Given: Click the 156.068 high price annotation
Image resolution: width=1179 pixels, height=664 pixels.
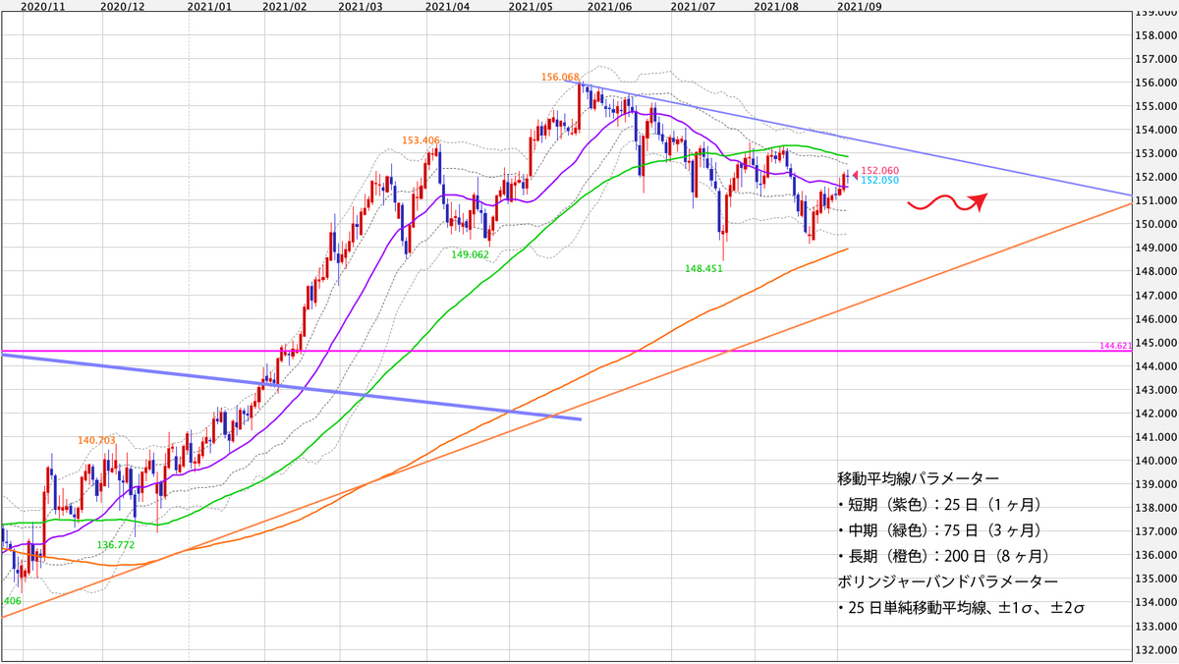Looking at the screenshot, I should (x=559, y=77).
